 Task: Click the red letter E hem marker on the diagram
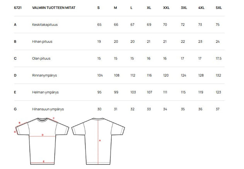(x=44, y=161)
